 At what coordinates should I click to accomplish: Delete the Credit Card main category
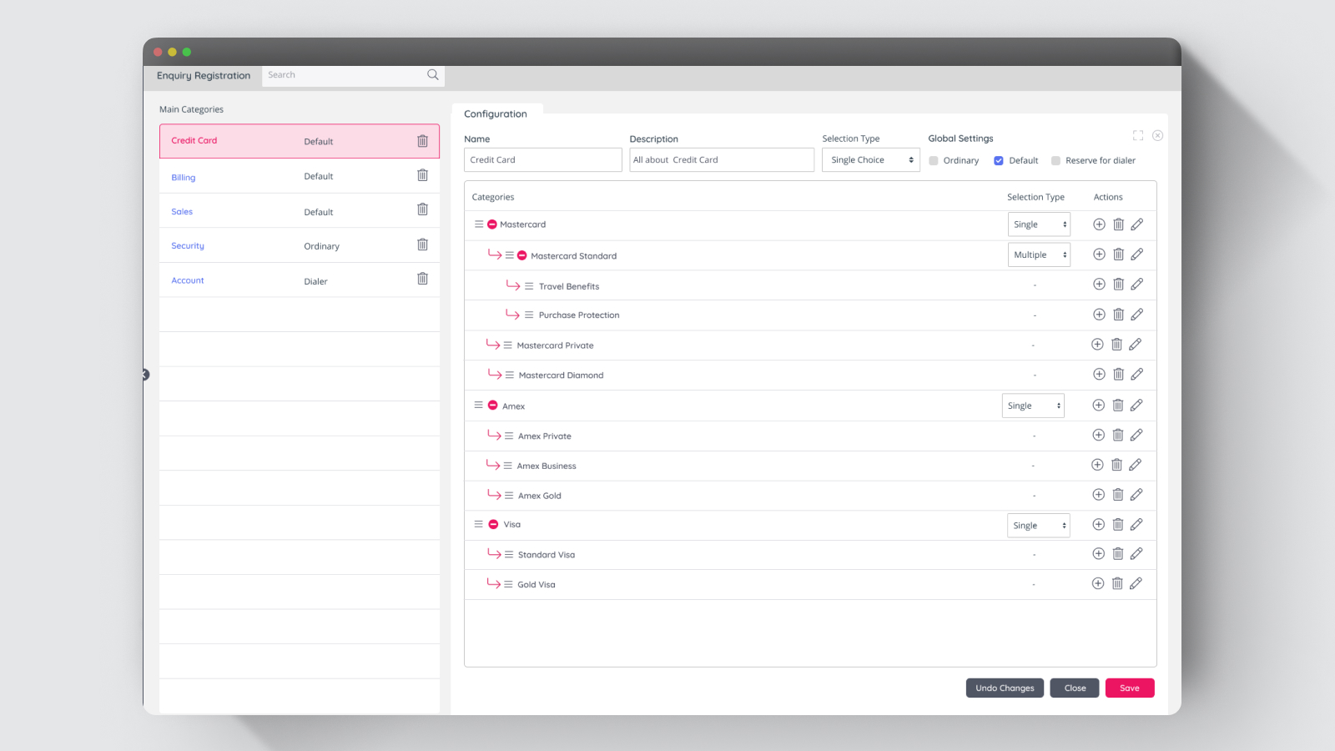pos(422,141)
